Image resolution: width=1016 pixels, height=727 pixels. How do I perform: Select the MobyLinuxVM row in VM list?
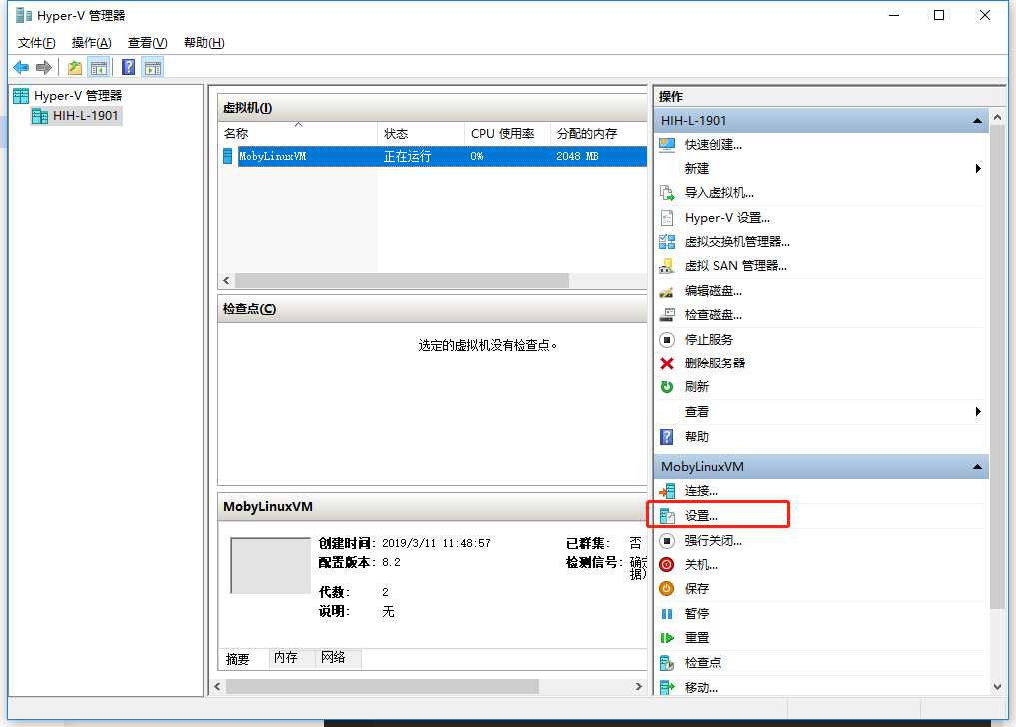point(435,156)
